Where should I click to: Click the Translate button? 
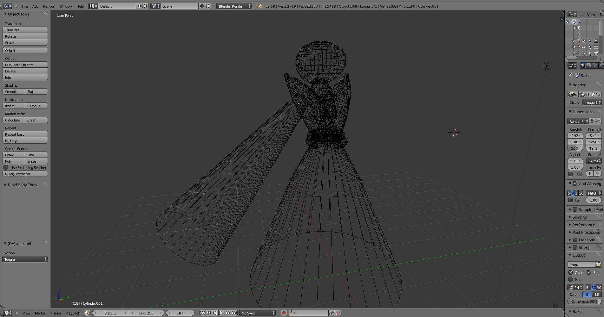25,30
